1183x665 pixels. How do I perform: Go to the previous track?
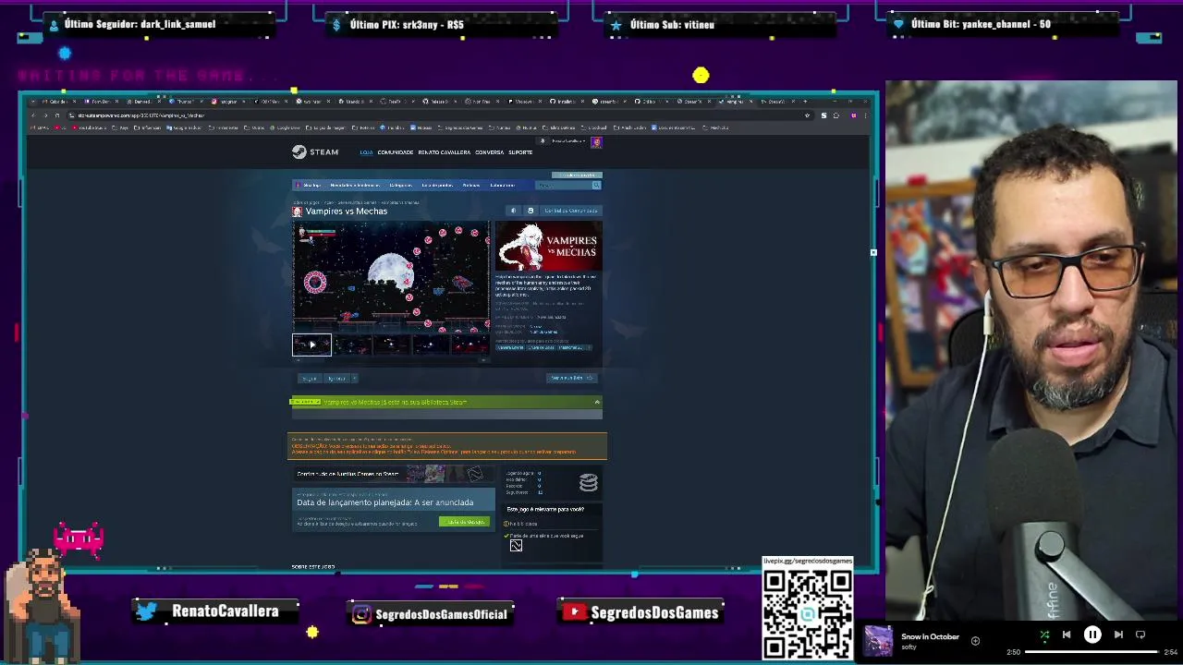[x=1067, y=635]
